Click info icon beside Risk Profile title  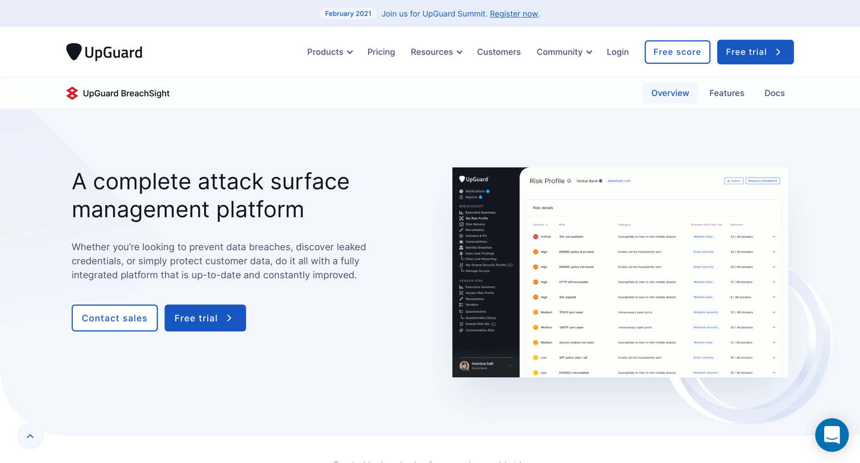pyautogui.click(x=569, y=181)
